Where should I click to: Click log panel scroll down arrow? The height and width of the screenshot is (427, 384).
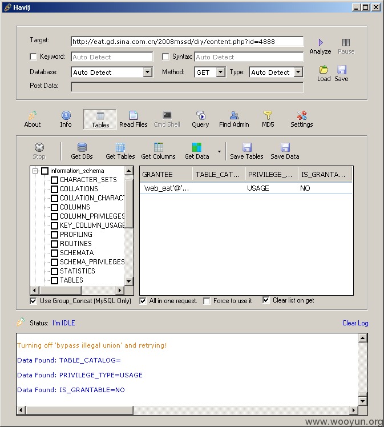click(363, 401)
